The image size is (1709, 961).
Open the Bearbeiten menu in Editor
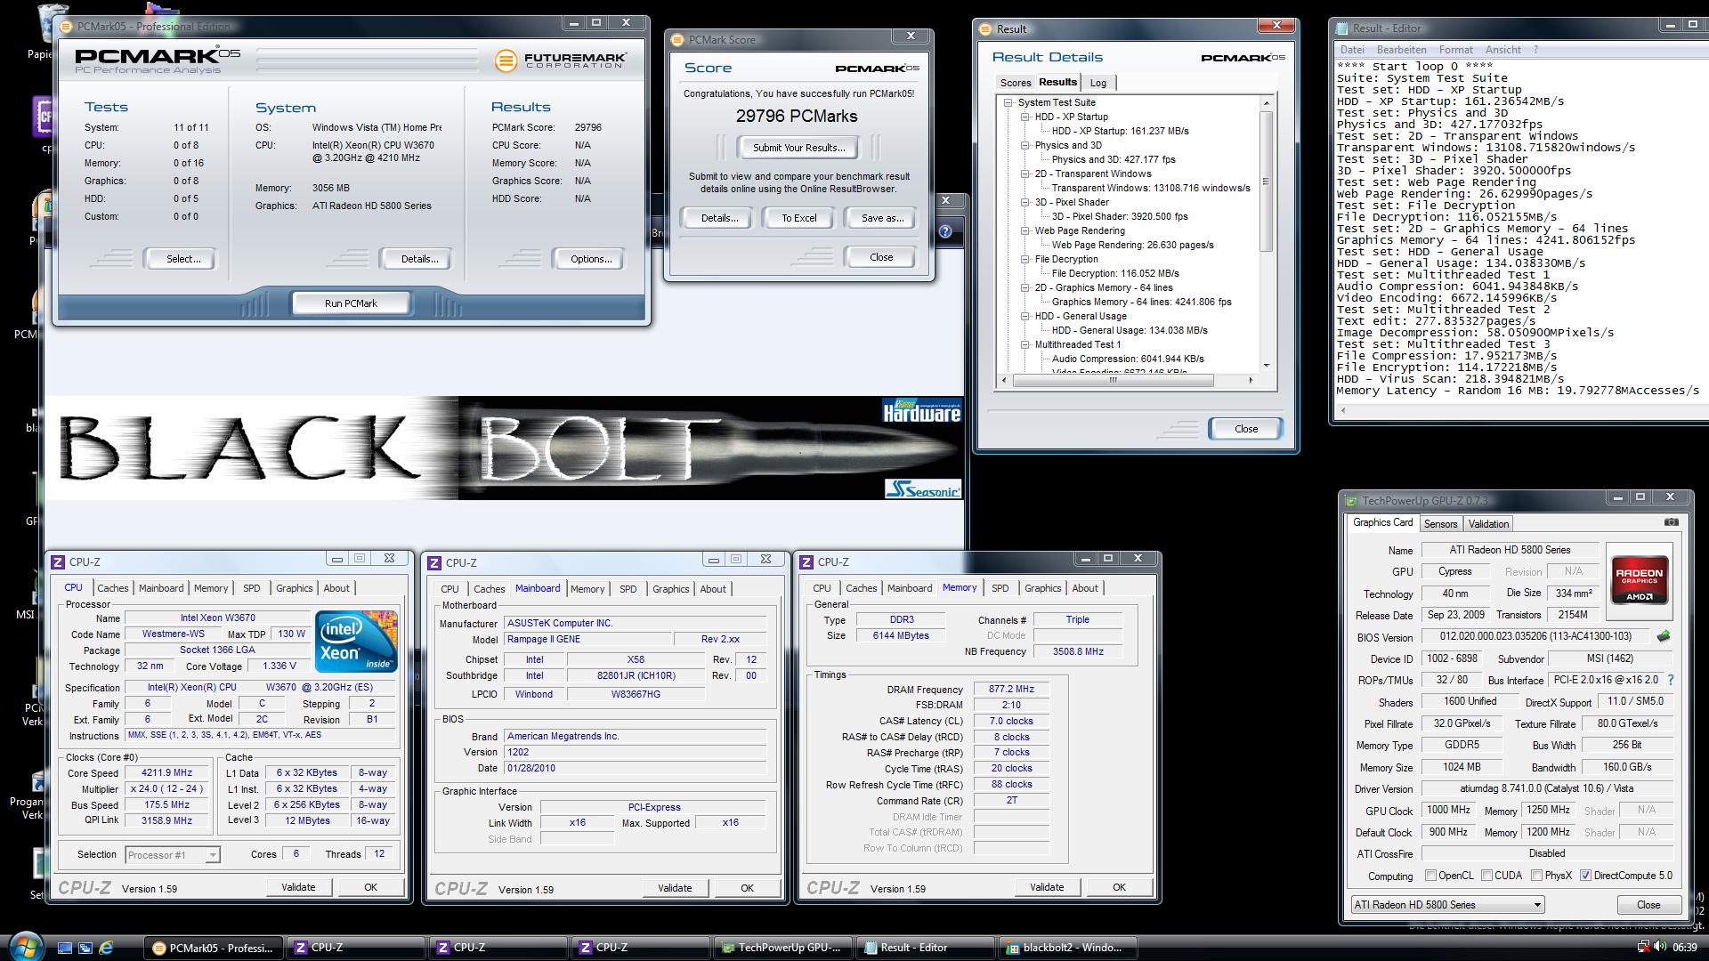1401,50
